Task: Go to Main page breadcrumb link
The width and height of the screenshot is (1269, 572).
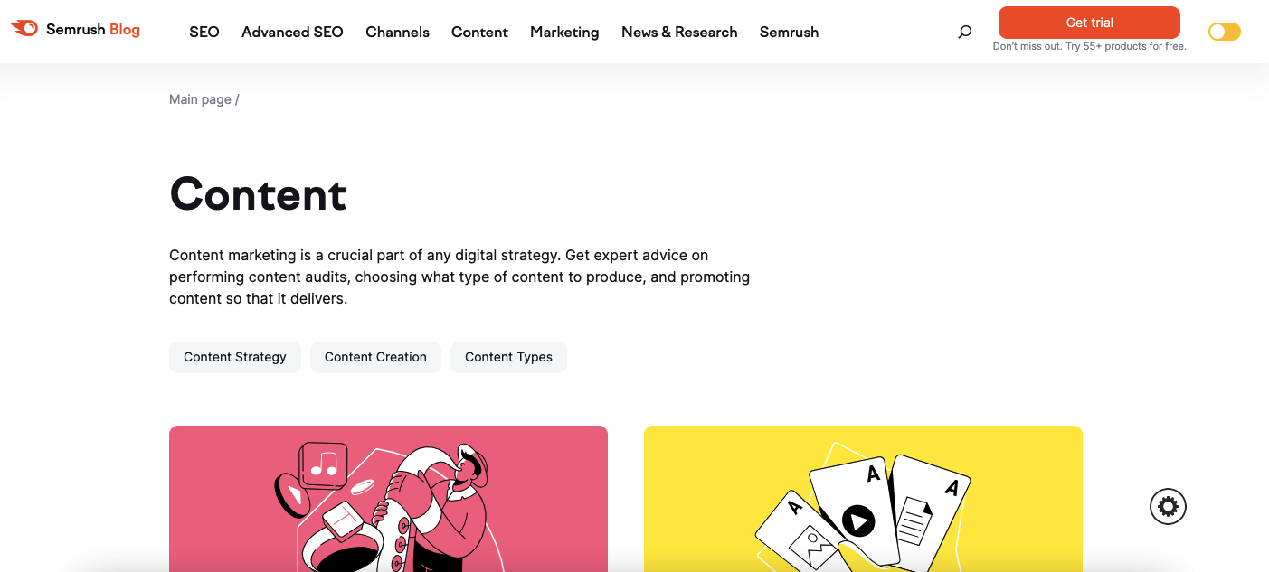Action: point(200,99)
